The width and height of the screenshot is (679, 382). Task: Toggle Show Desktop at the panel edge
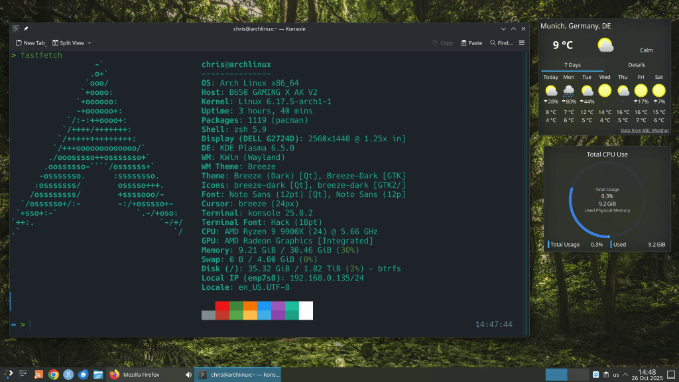tap(672, 375)
